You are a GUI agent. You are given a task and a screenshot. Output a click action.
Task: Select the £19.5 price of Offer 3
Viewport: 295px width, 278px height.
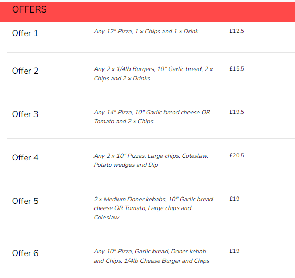237,112
